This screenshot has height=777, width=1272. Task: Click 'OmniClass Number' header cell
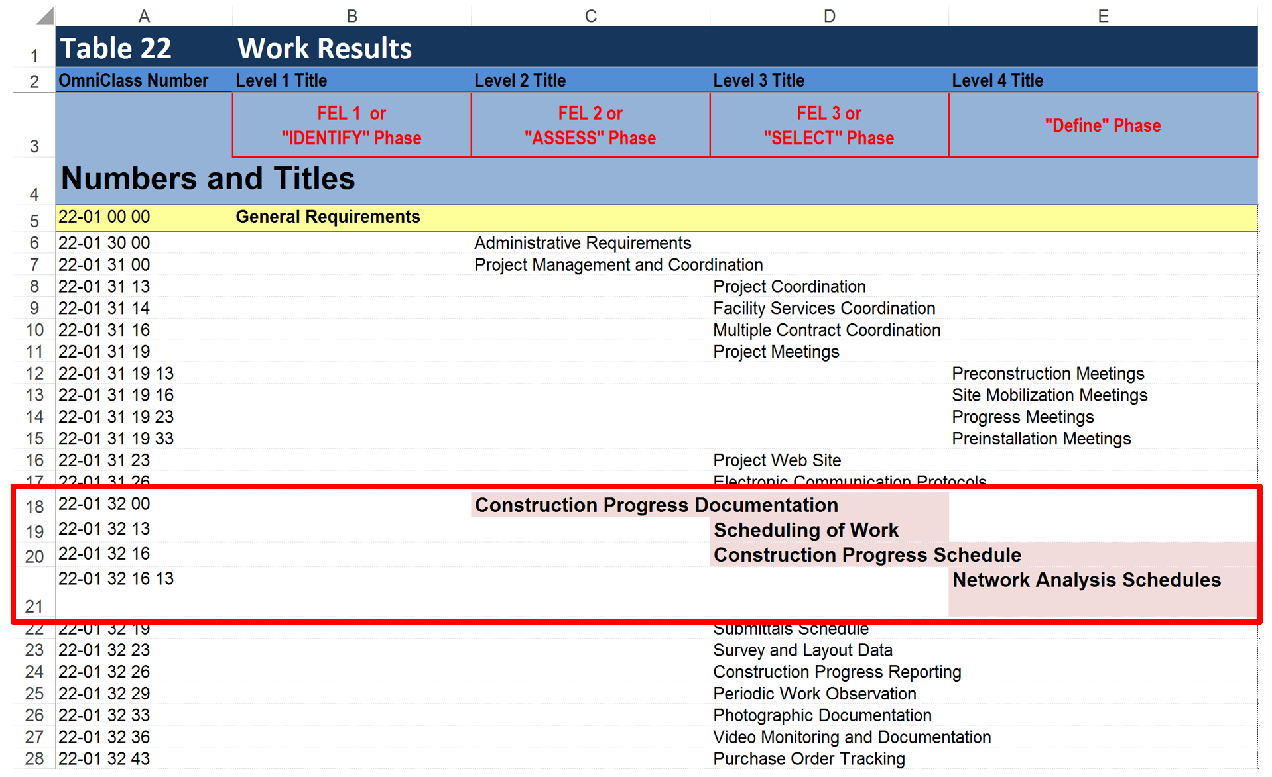click(144, 80)
